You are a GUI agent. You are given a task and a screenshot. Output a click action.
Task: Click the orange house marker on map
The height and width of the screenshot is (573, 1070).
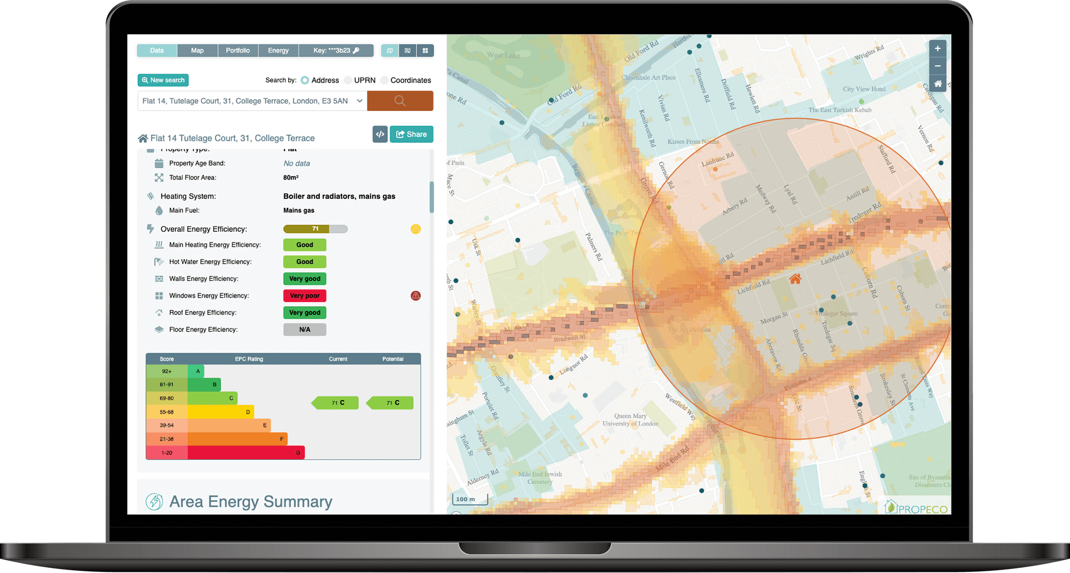(x=795, y=279)
